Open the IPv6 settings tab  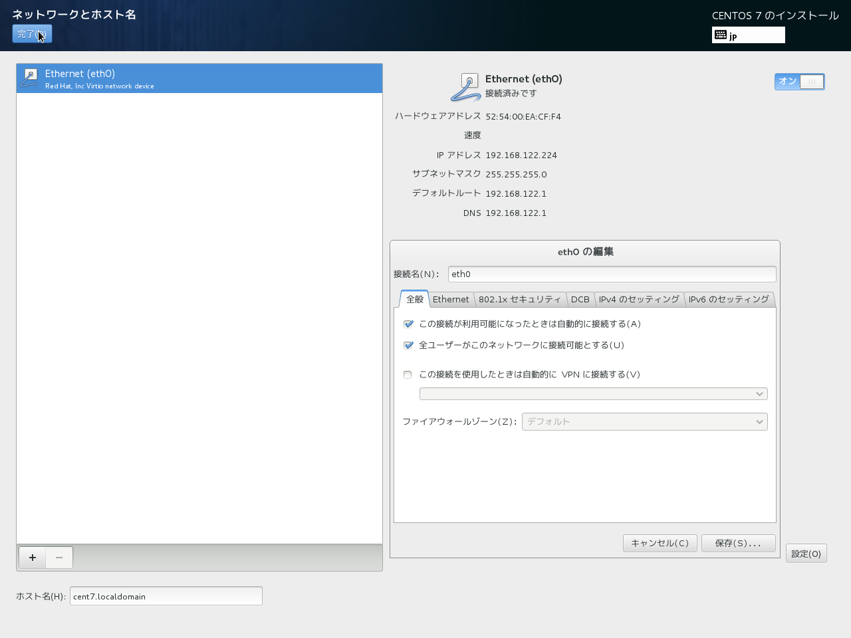pos(729,300)
